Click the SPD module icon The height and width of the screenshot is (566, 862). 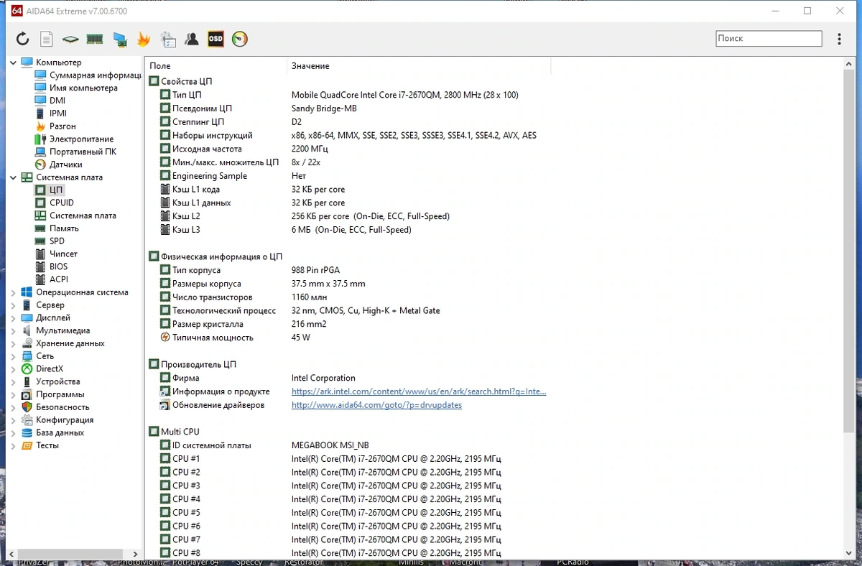coord(40,241)
